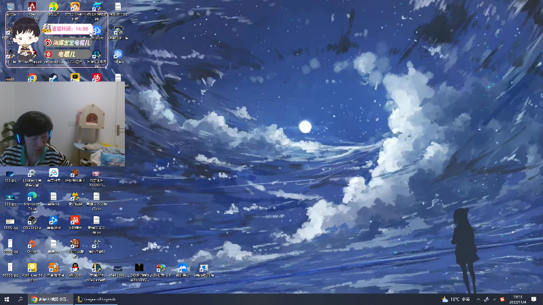Click the Weibo username badge in overlay
Viewport: 543px width, 305px height.
(68, 43)
